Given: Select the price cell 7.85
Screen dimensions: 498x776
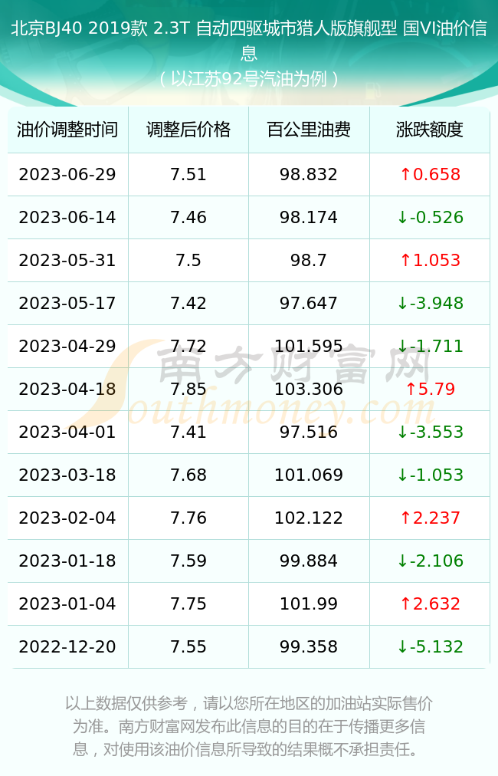Looking at the screenshot, I should [188, 389].
